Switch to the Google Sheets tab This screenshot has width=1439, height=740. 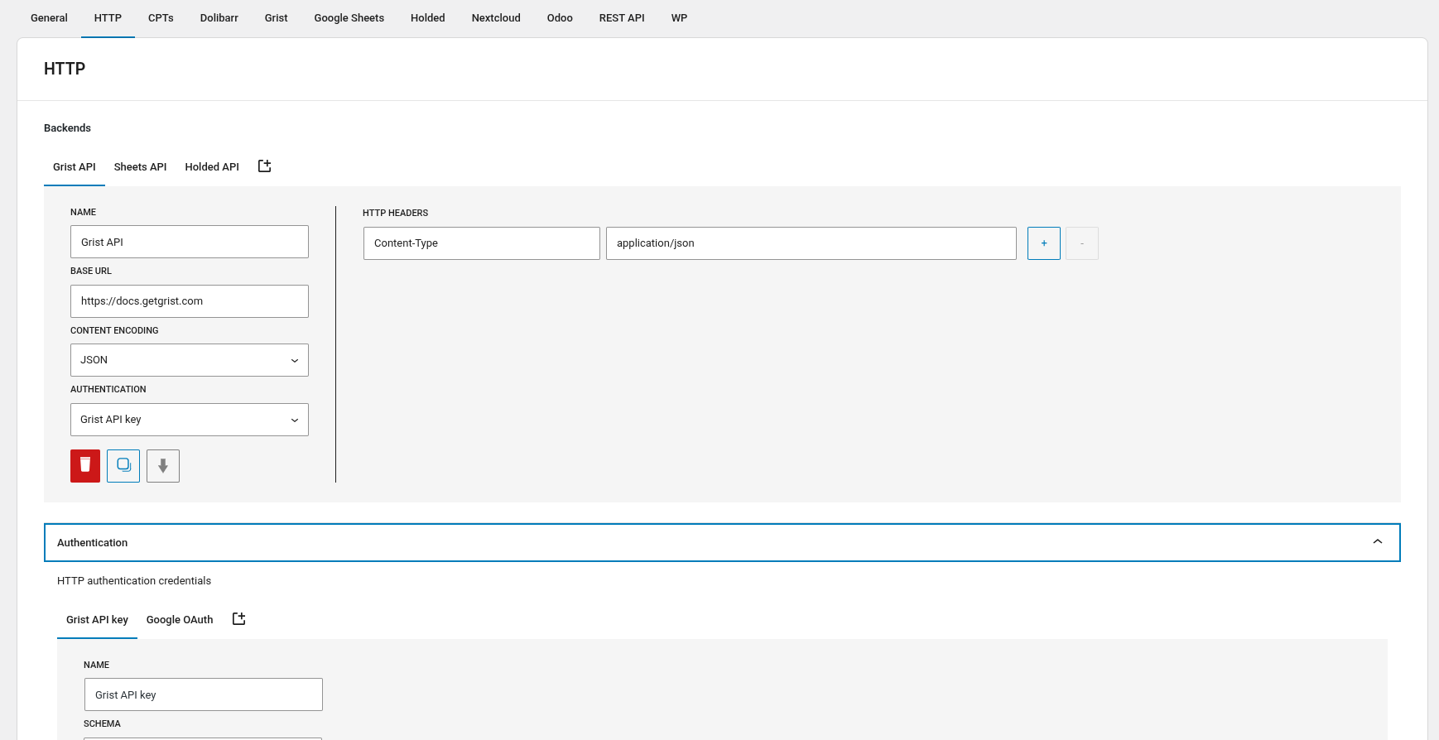[x=349, y=18]
